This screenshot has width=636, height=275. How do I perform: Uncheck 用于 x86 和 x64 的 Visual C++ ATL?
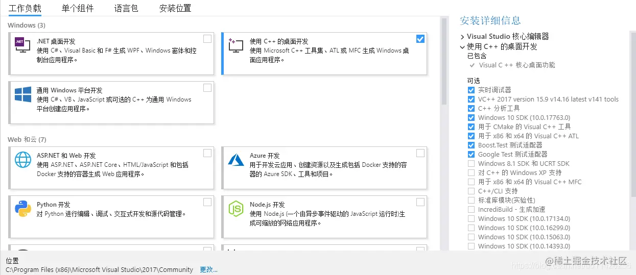point(471,136)
